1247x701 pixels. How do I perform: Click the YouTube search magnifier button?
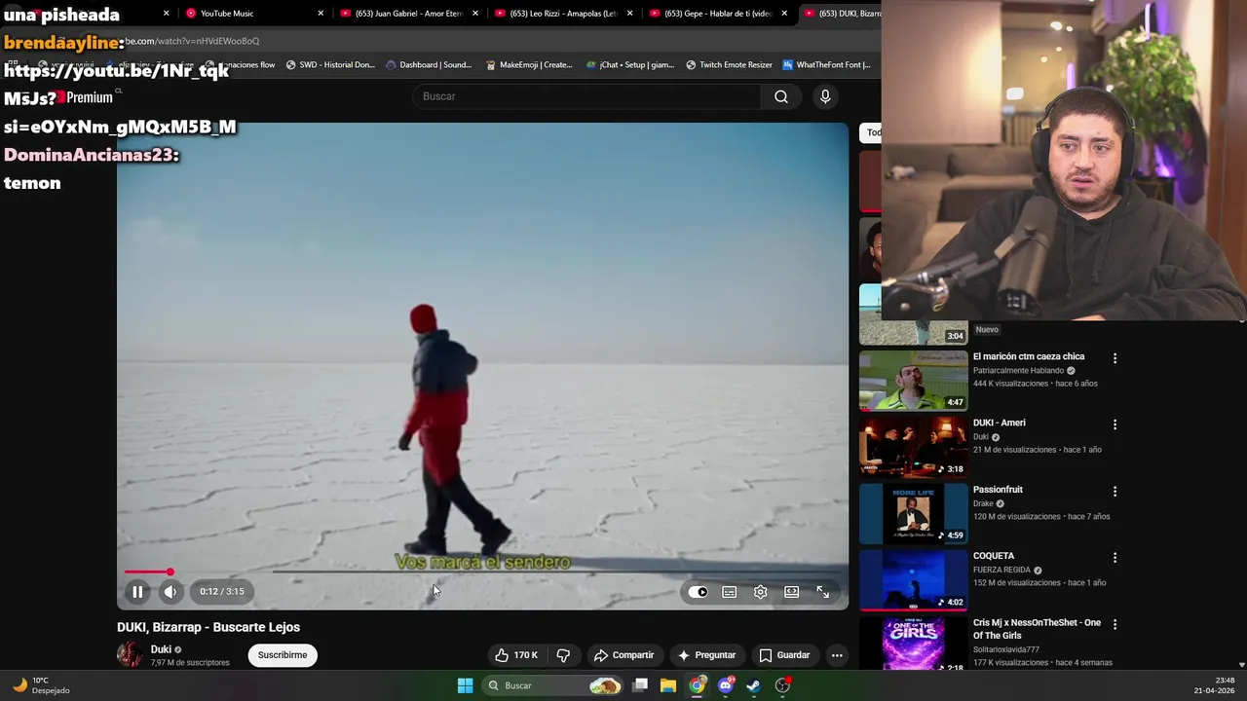point(781,96)
